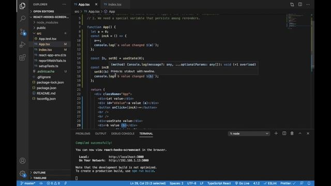
Task: Open App.tsx in the file tree
Action: coord(44,44)
